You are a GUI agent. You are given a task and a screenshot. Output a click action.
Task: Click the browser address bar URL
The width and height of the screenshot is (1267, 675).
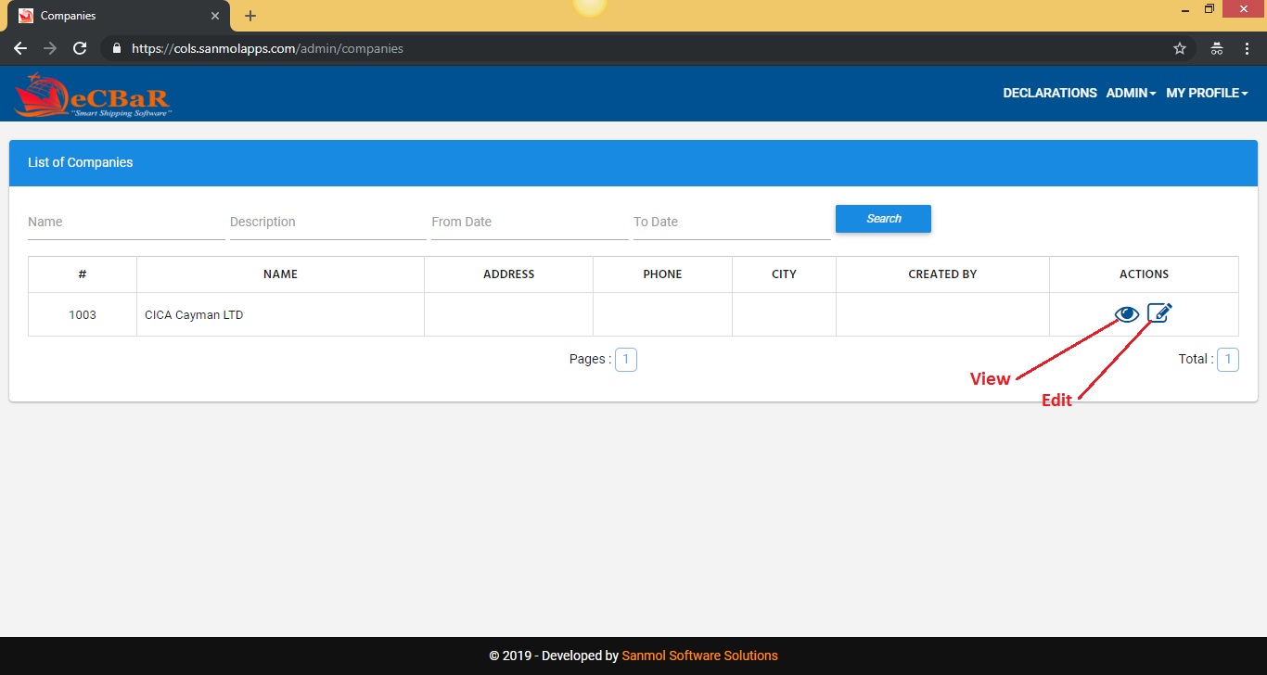coord(267,48)
